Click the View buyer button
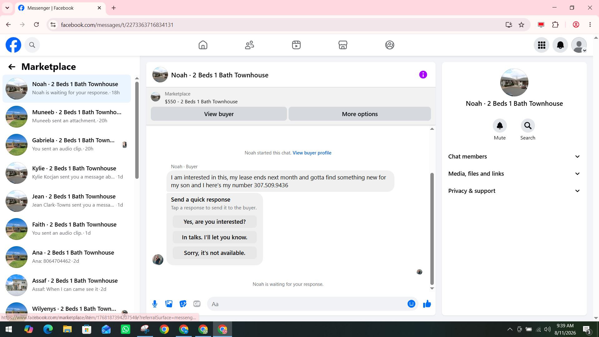The width and height of the screenshot is (599, 337). [219, 114]
